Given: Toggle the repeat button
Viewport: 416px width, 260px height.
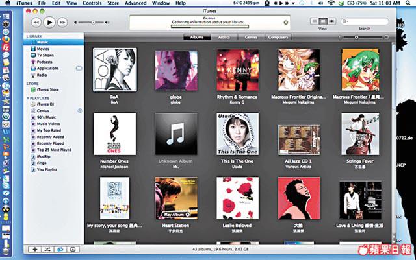Looking at the screenshot, I should tap(60, 249).
